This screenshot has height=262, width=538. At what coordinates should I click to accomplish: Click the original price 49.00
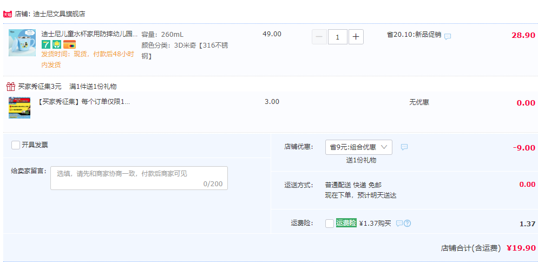click(272, 34)
